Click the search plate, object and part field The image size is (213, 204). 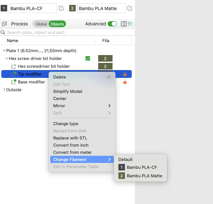tap(68, 33)
